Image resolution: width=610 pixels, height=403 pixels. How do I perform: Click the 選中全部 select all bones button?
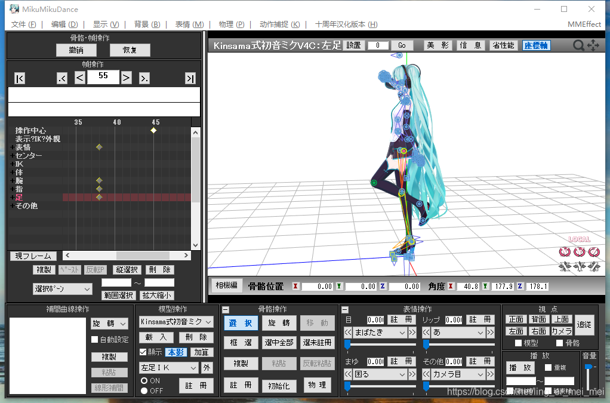(x=279, y=343)
